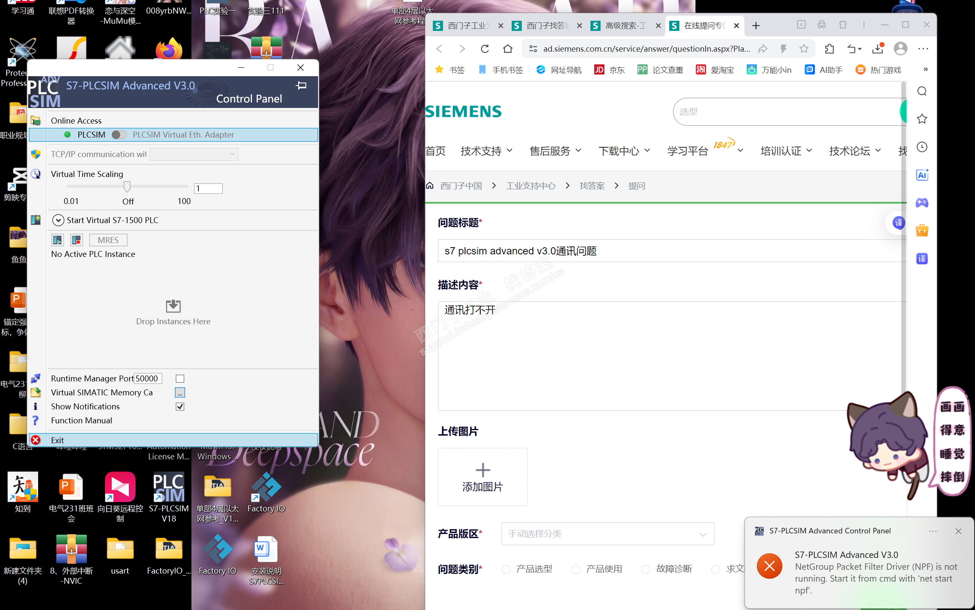Image resolution: width=975 pixels, height=610 pixels.
Task: Expand Start Virtual S7-1500 PLC section
Action: [x=58, y=220]
